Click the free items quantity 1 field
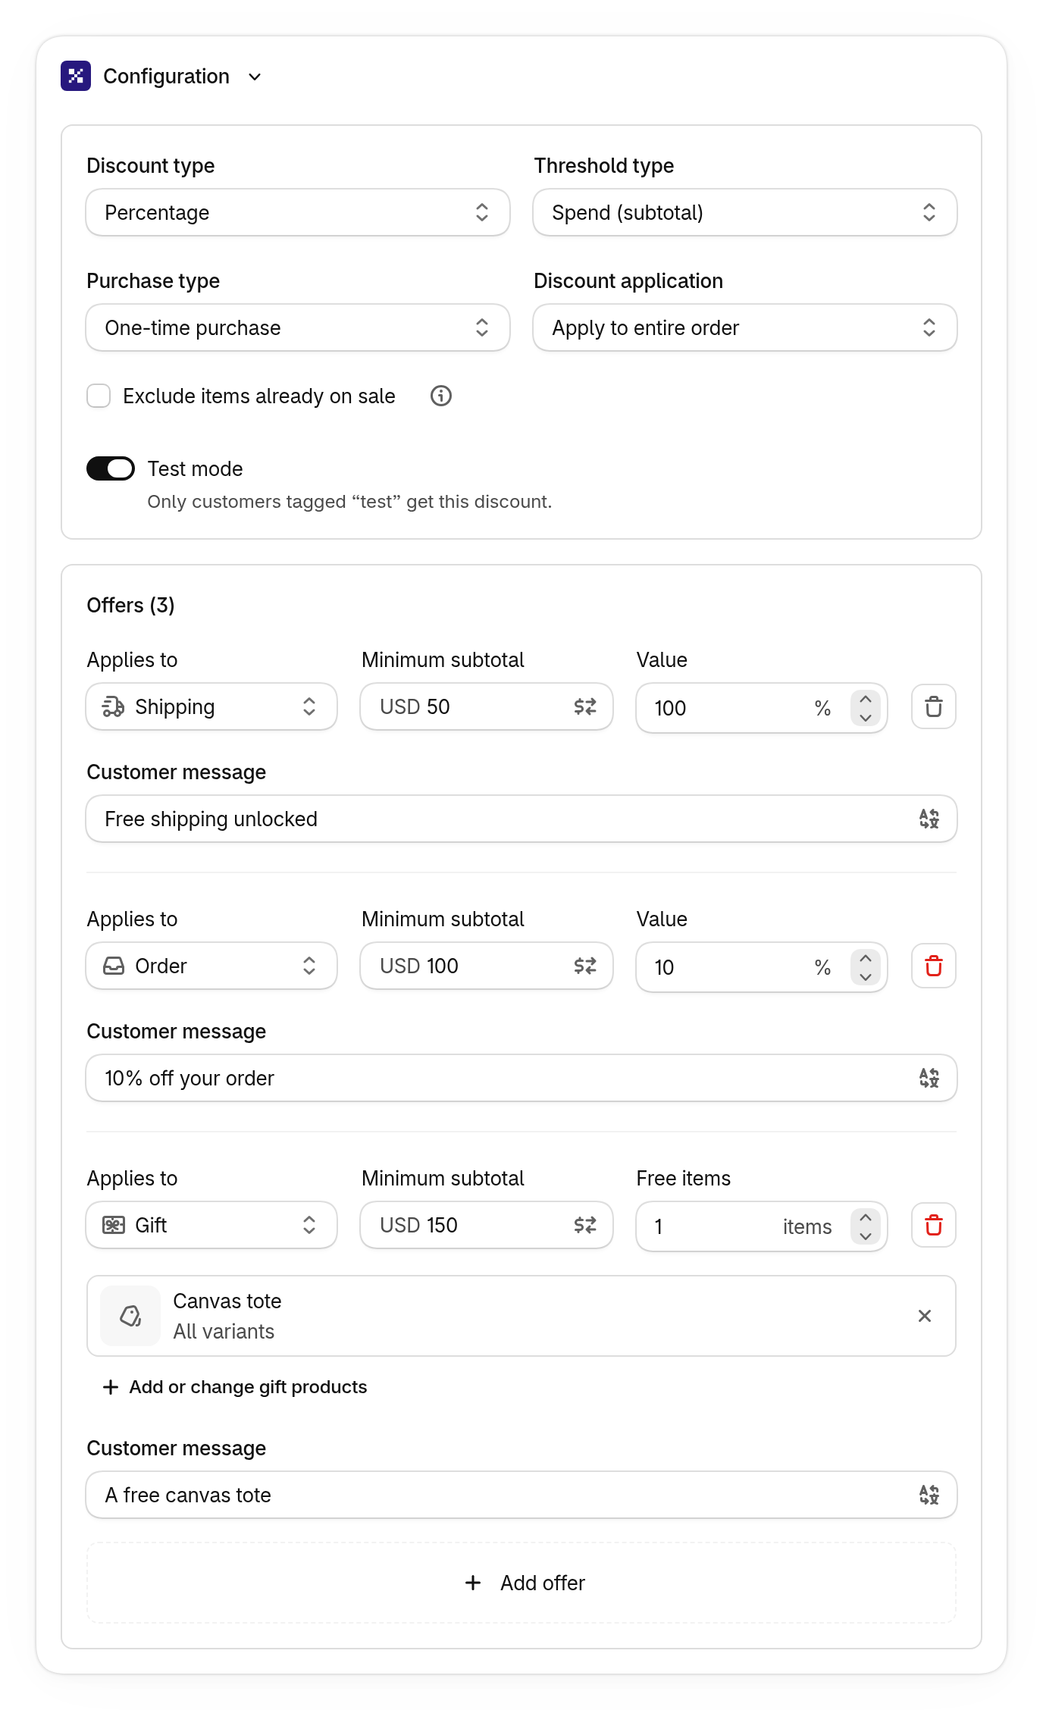Screen dimensions: 1043x1710 click(762, 1226)
